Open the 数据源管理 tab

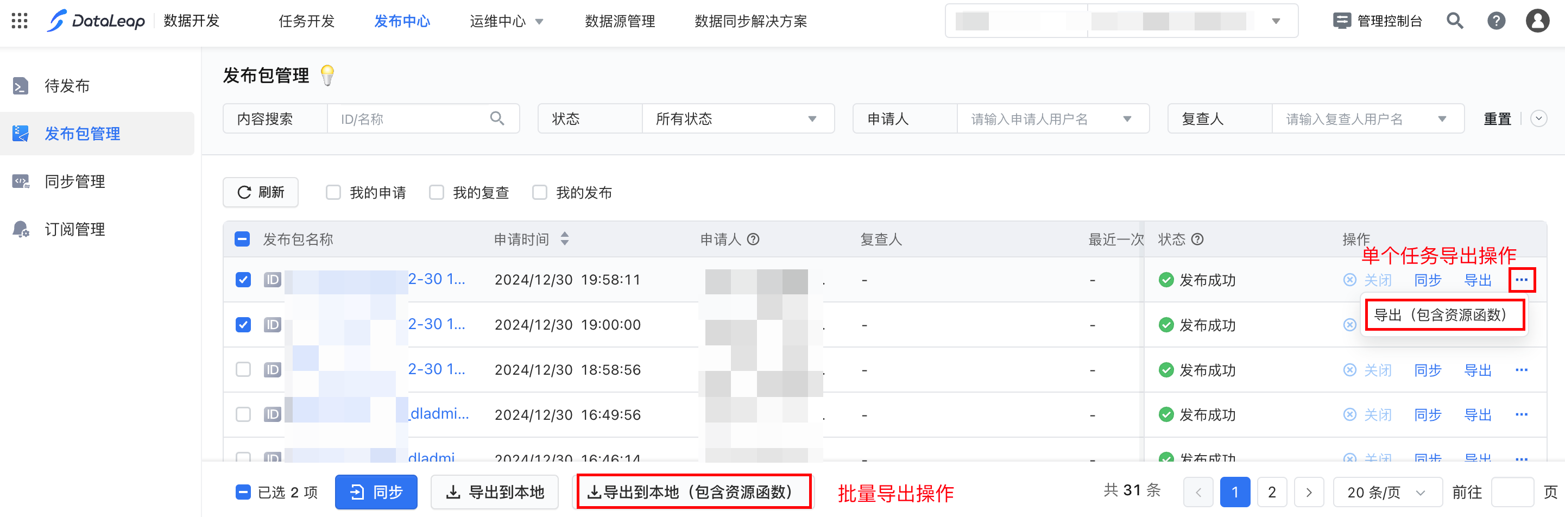(620, 22)
